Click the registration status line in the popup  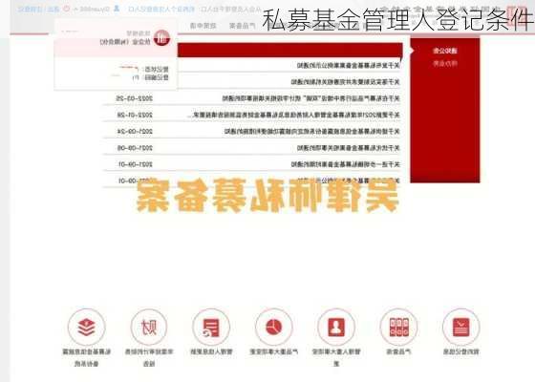coord(143,69)
